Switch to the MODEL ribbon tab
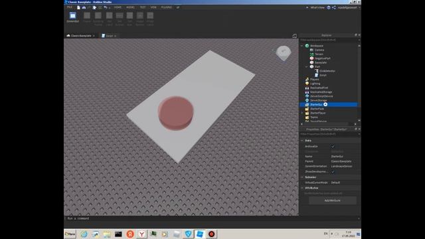425x239 pixels. 130,7
